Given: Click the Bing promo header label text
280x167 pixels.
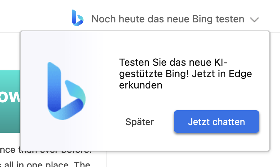Looking at the screenshot, I should click(x=168, y=19).
